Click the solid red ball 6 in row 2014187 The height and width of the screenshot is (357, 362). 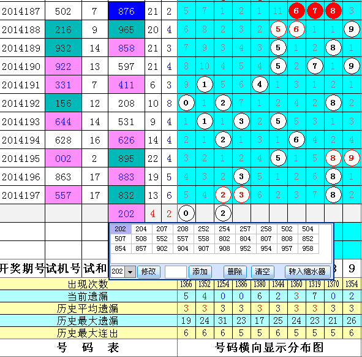coord(296,10)
